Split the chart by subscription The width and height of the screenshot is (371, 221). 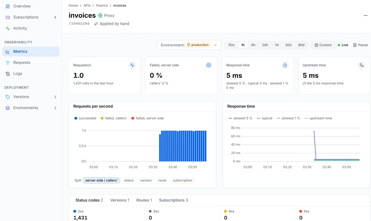click(x=182, y=180)
